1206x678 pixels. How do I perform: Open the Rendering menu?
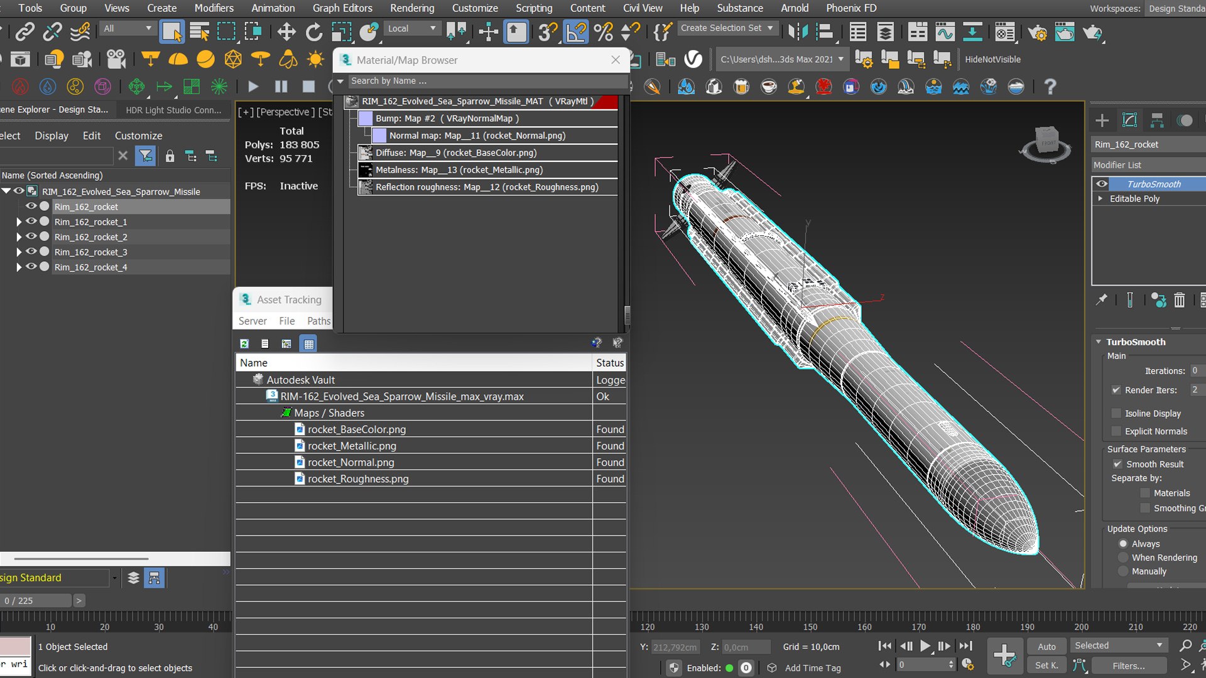[x=412, y=8]
